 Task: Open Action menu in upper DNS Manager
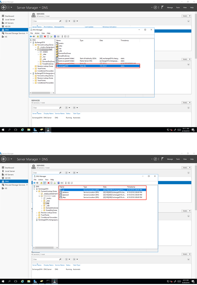click(37, 33)
